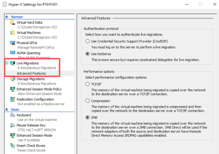Click '8 Simultaneous Migrations' under Storage Migrations
219x154 pixels.
click(x=37, y=84)
